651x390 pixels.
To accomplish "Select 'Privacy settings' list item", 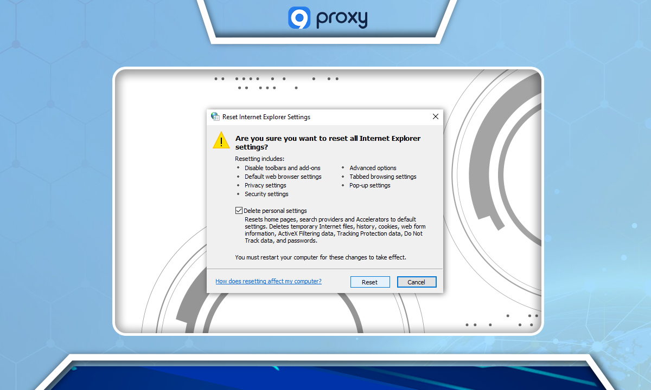I will (265, 185).
